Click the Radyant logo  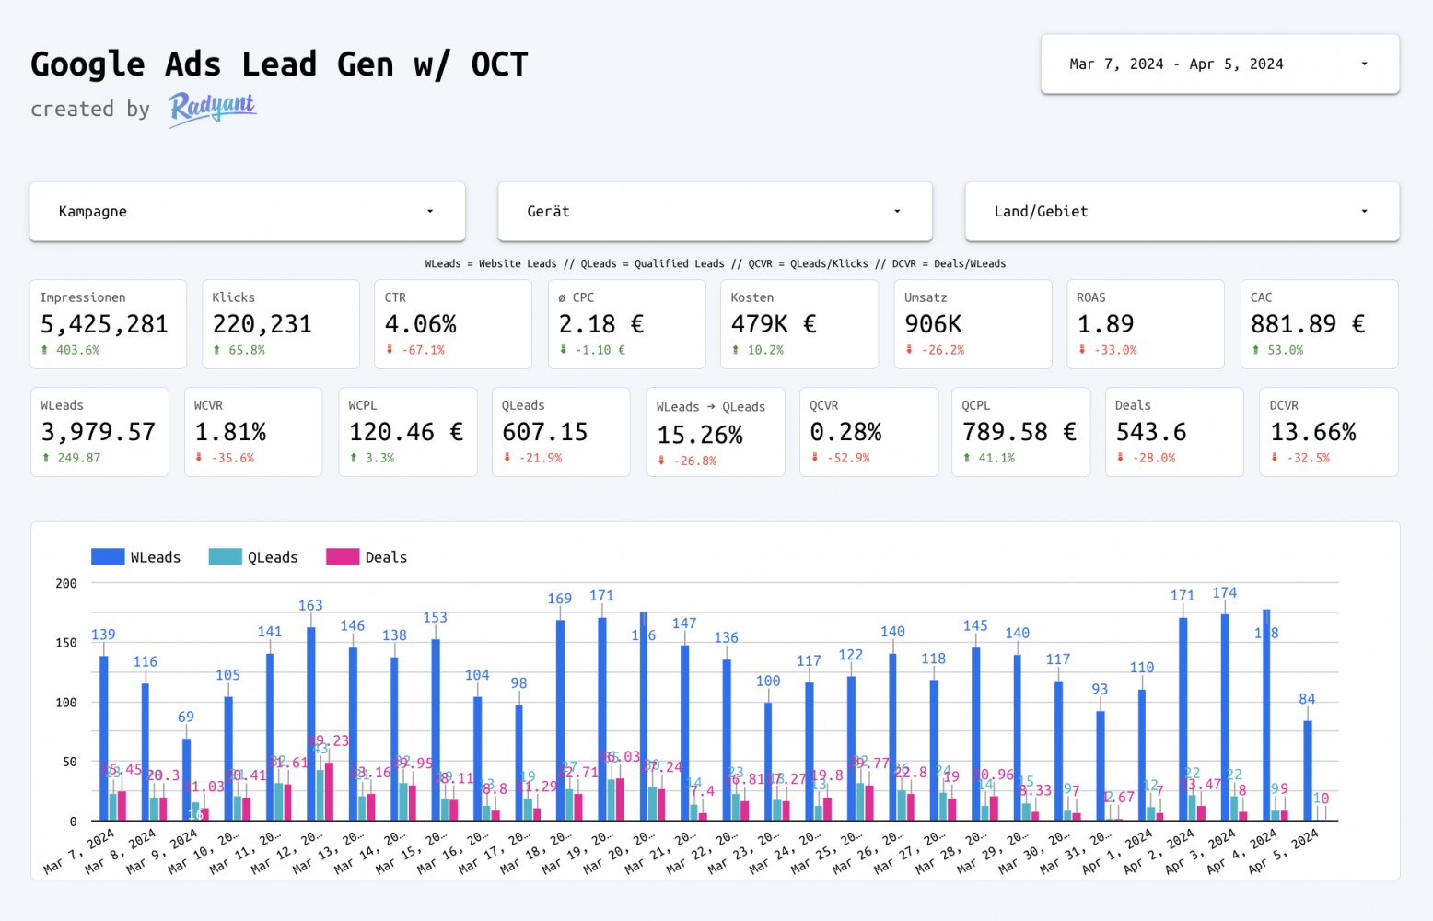[212, 108]
